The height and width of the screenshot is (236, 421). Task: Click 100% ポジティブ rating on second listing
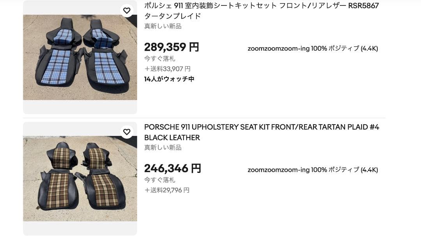click(x=335, y=170)
